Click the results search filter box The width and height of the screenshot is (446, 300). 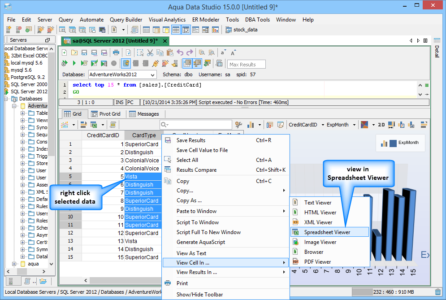pyautogui.click(x=196, y=125)
